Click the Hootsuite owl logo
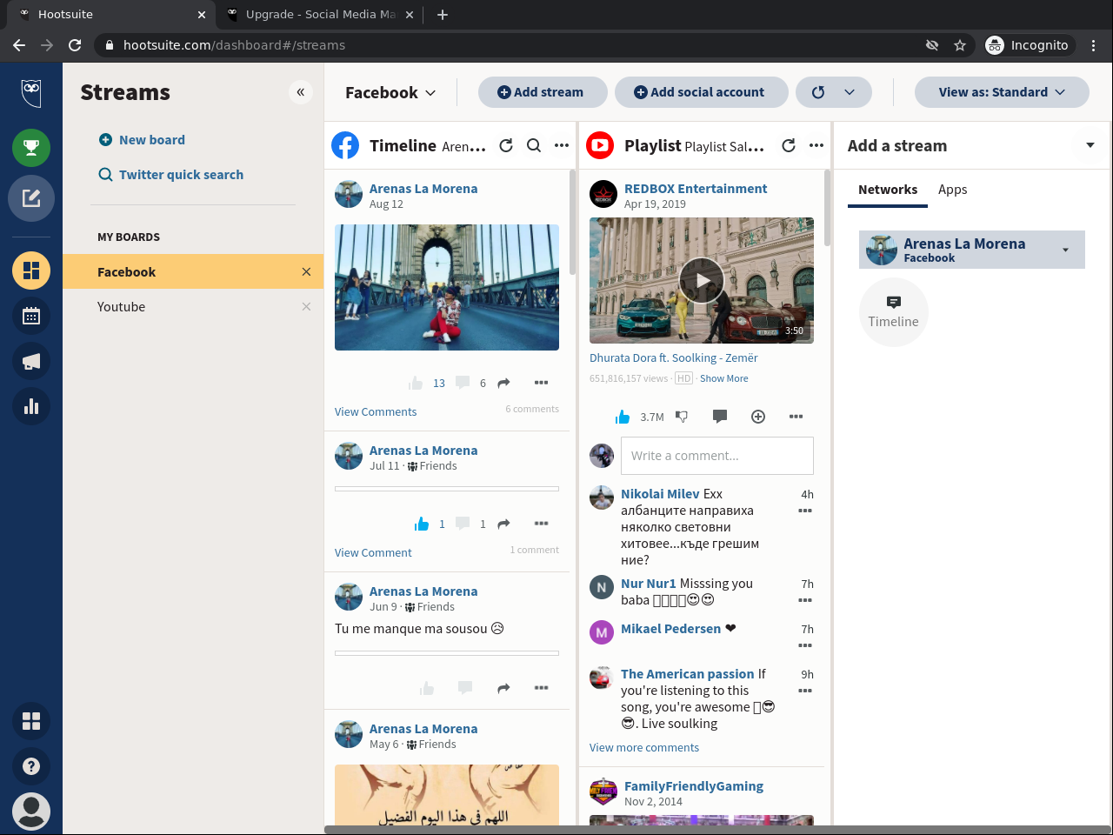 (31, 92)
